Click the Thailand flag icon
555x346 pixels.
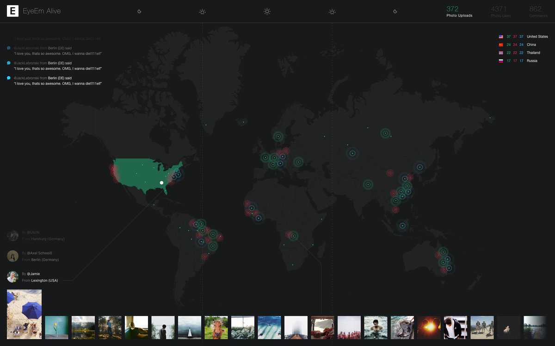501,53
